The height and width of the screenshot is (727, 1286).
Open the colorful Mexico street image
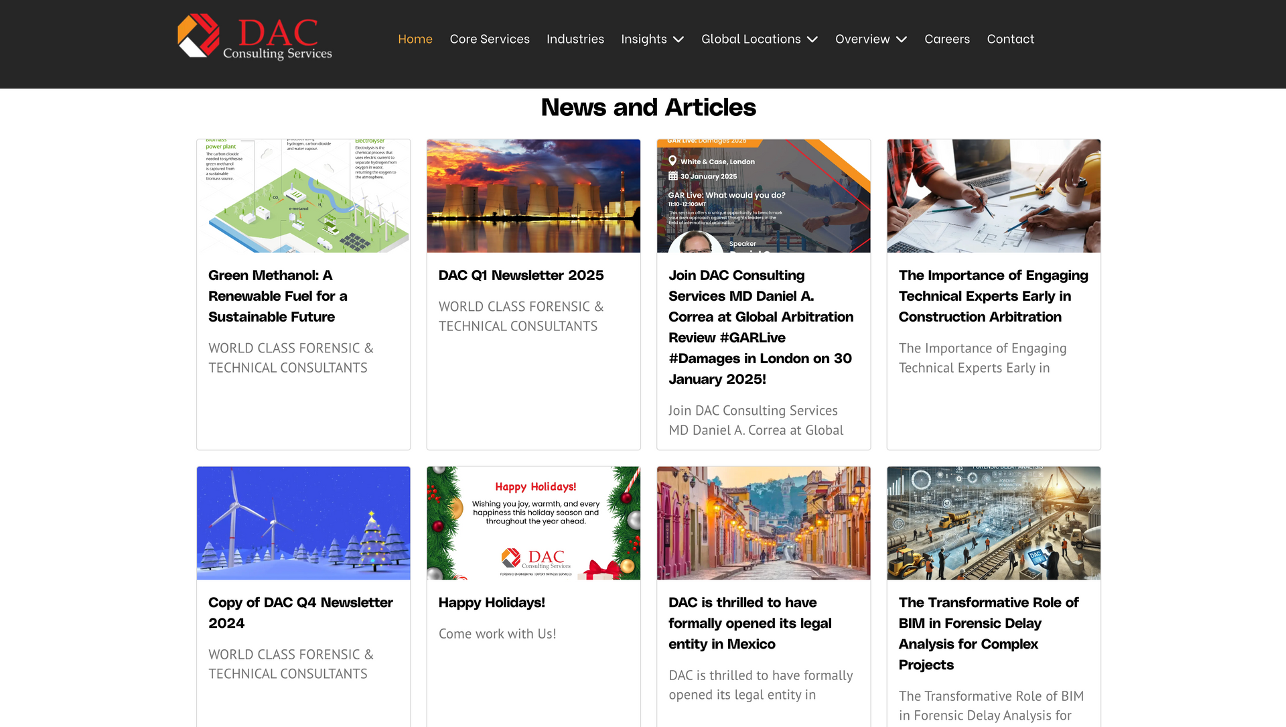(x=763, y=523)
